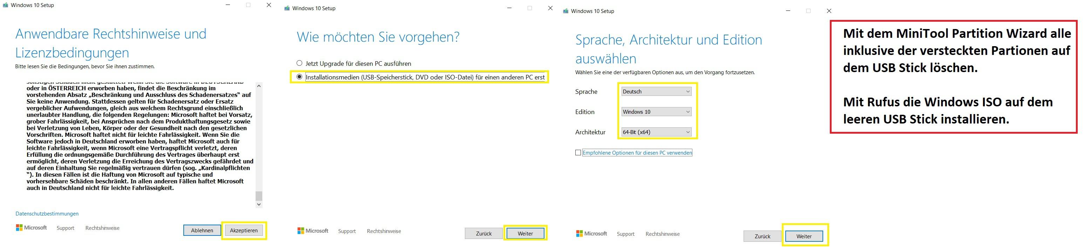Open Support link in language selection window
1084x247 pixels.
(625, 234)
